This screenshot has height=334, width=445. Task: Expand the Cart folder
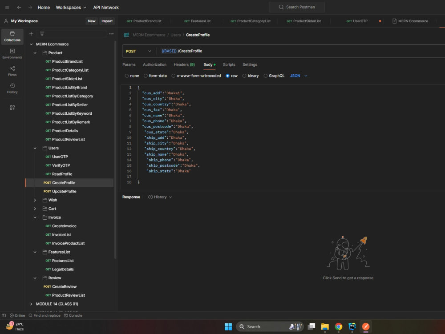[35, 209]
